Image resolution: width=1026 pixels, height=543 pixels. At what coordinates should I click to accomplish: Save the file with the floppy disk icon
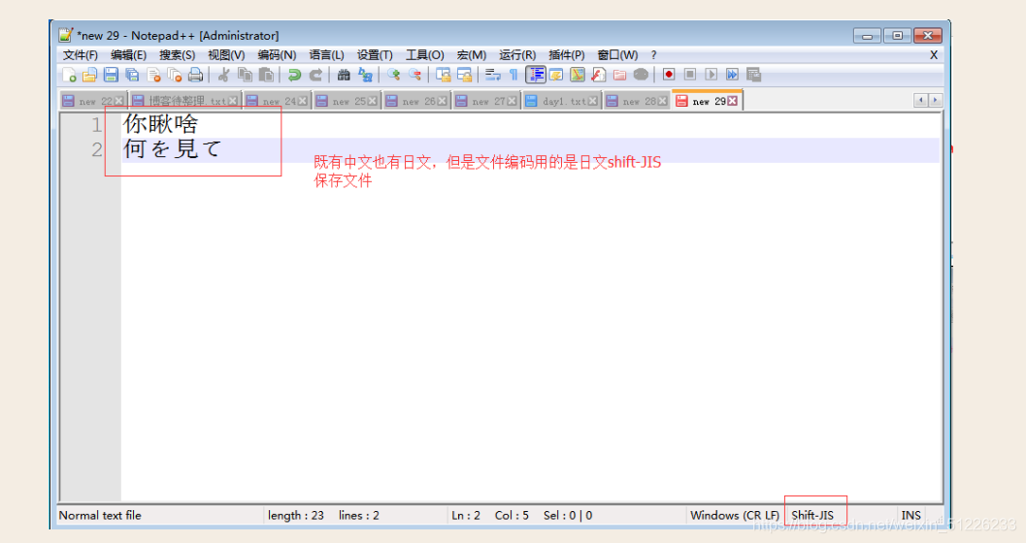[112, 75]
